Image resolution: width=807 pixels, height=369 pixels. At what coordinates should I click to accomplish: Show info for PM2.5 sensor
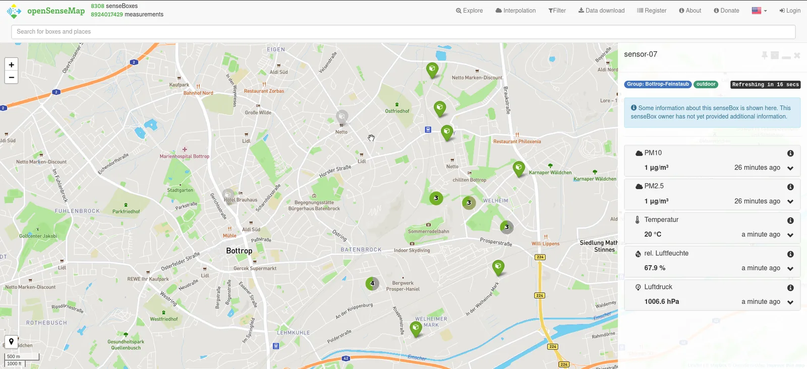(790, 187)
